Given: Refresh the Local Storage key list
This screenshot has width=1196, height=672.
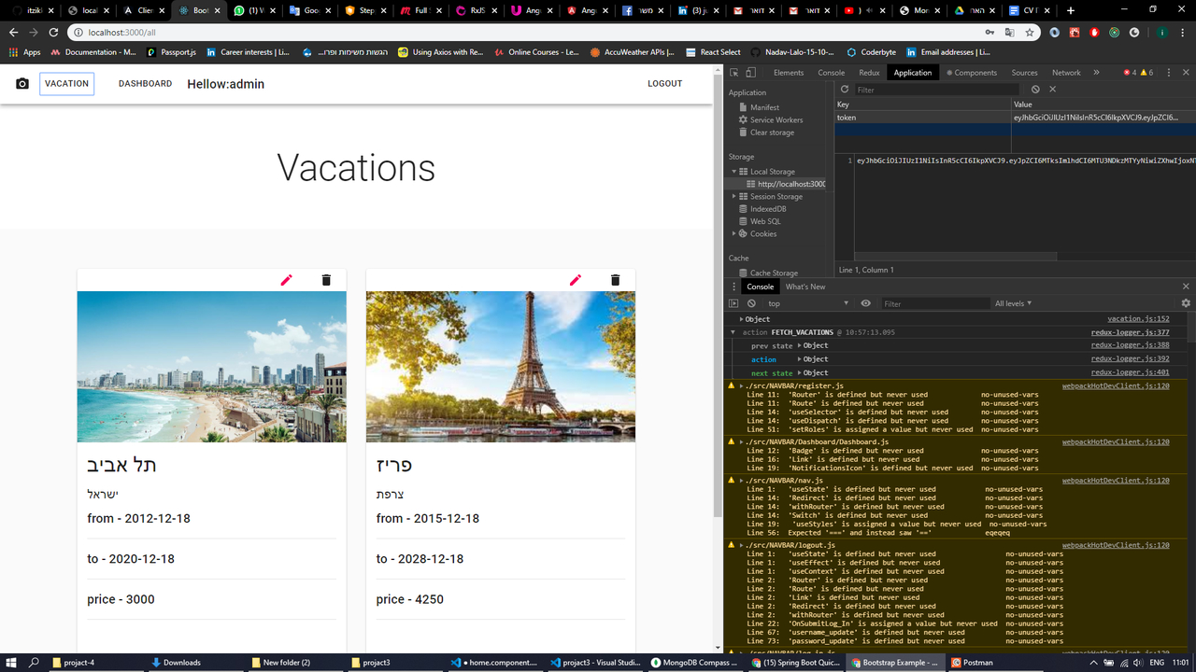Looking at the screenshot, I should pos(844,90).
